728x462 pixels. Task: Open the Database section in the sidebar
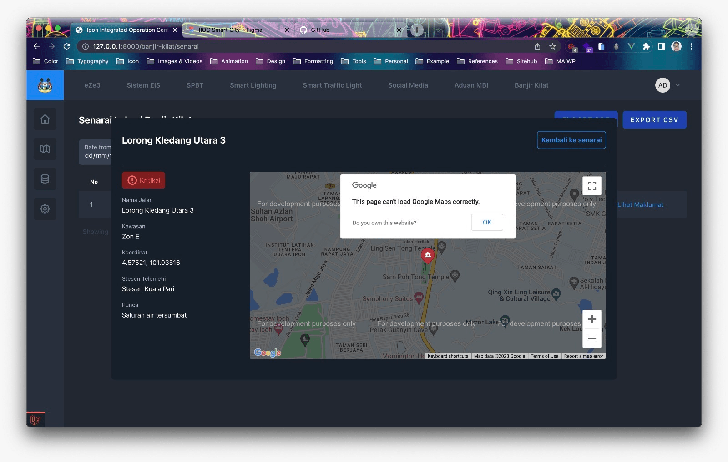(45, 179)
